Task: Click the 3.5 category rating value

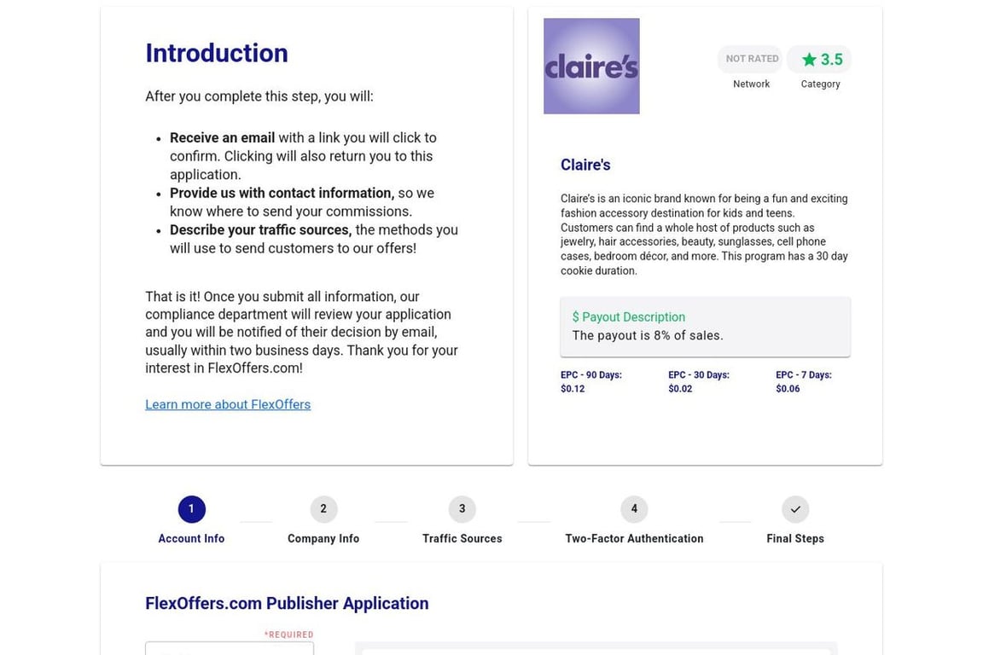Action: (x=832, y=60)
